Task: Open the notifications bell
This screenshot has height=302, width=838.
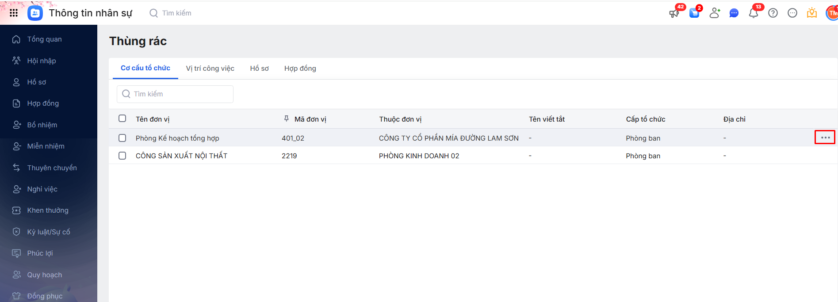Action: pyautogui.click(x=754, y=13)
